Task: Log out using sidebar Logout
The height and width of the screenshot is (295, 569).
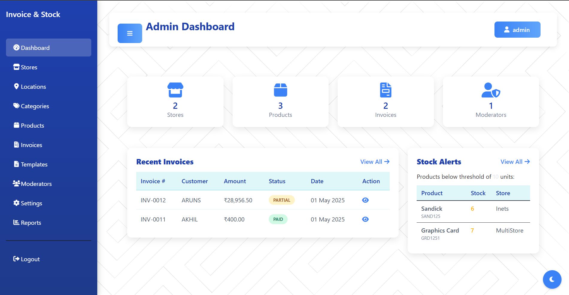Action: pyautogui.click(x=48, y=259)
